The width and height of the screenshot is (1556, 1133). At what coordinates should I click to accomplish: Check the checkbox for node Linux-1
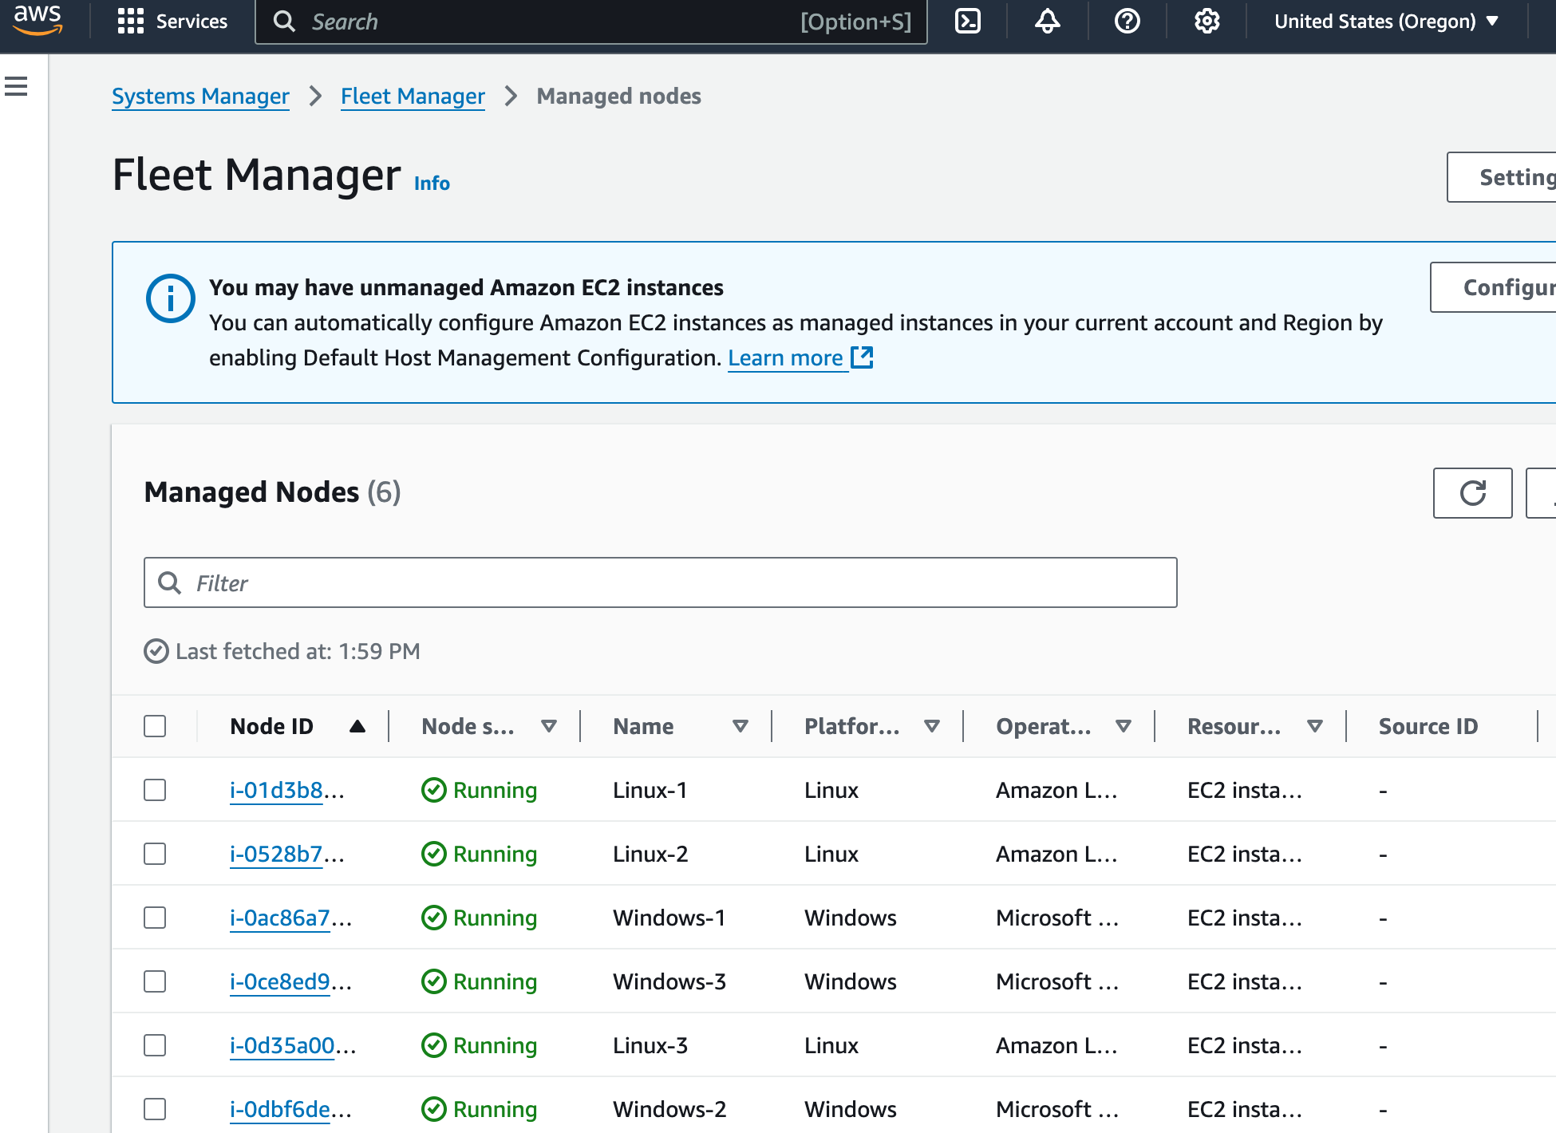(x=155, y=789)
